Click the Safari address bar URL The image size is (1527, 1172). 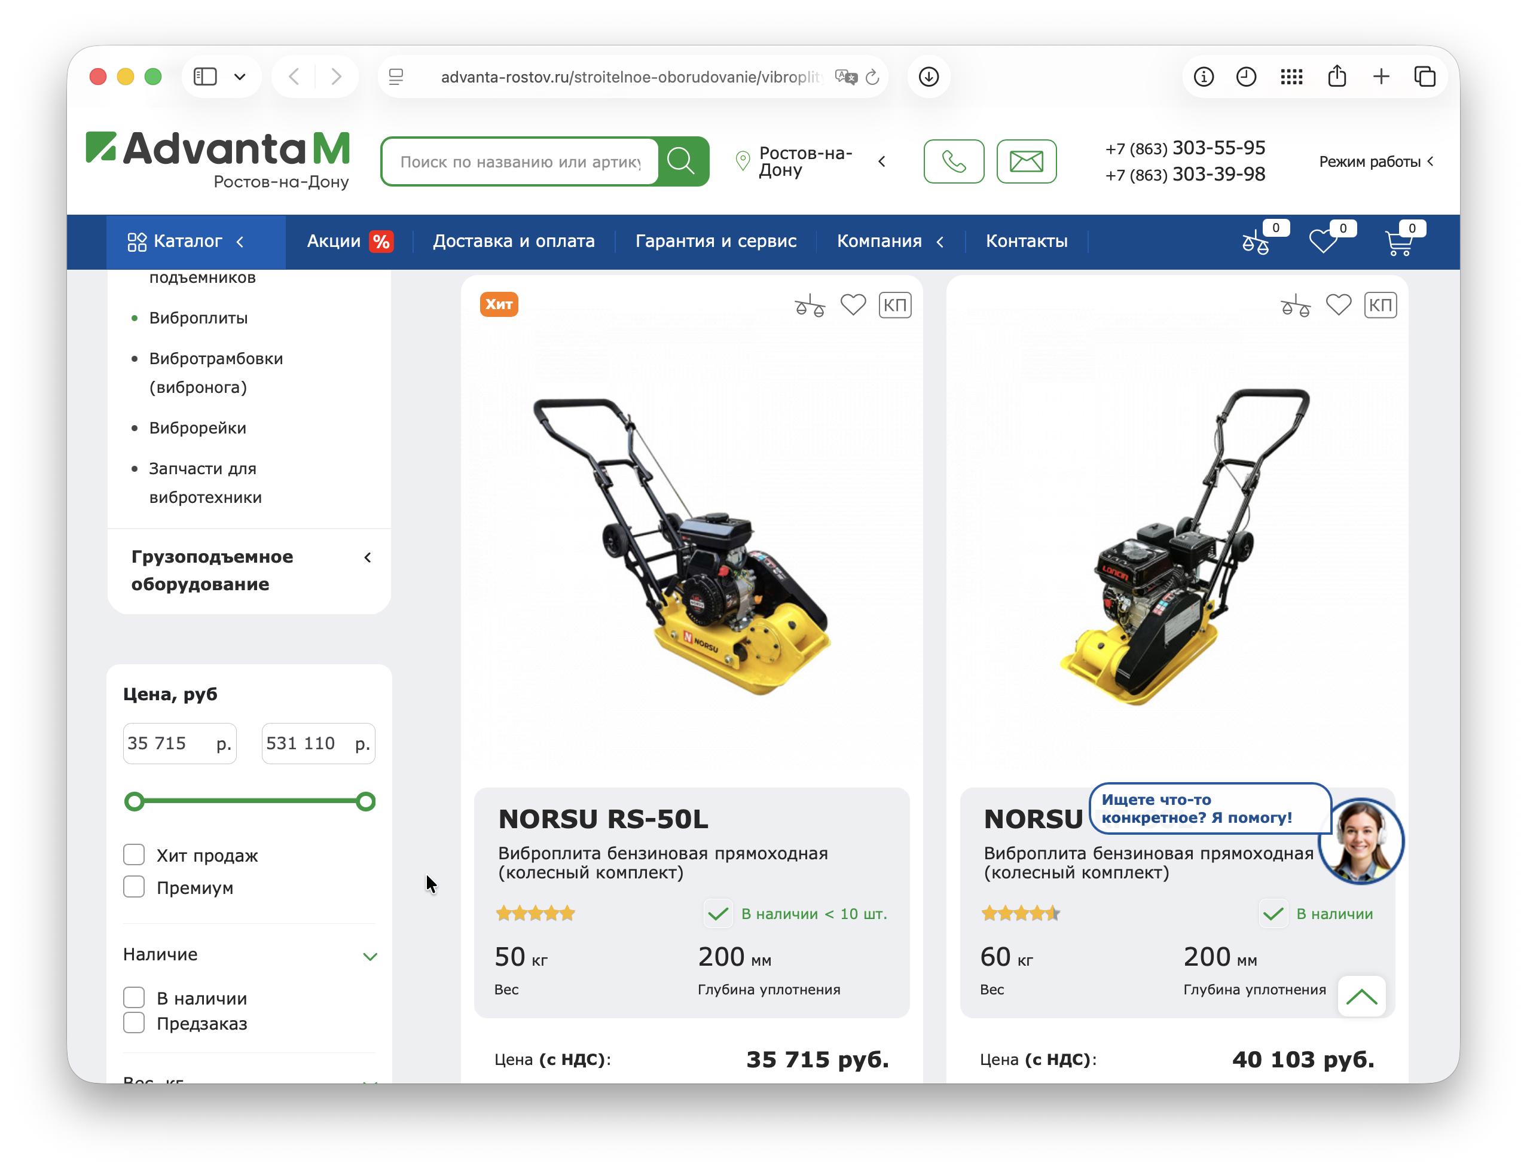click(631, 77)
